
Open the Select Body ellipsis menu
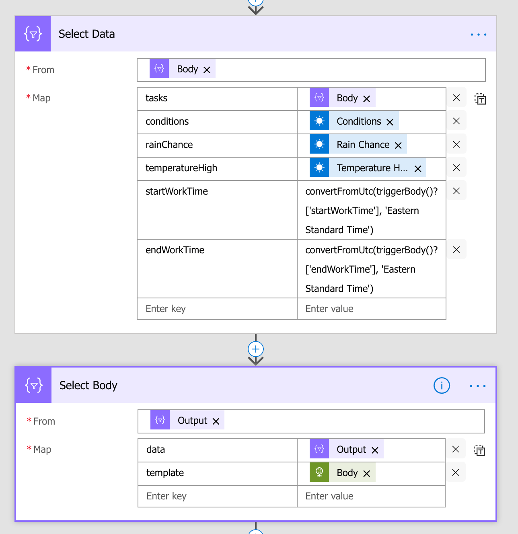pyautogui.click(x=477, y=386)
